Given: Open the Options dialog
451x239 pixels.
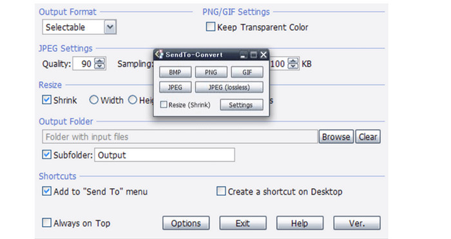Looking at the screenshot, I should (x=186, y=223).
